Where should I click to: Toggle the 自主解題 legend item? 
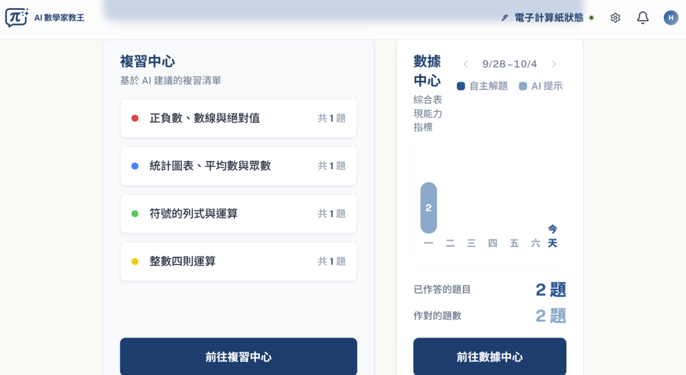coord(482,86)
